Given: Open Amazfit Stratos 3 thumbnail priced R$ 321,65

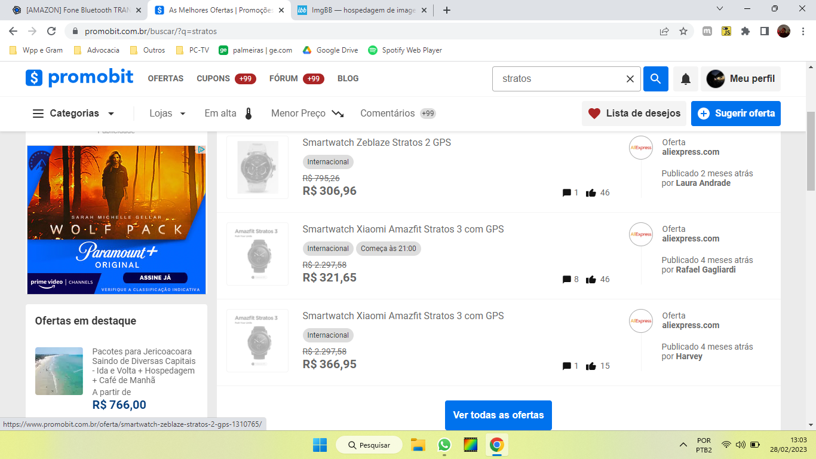Looking at the screenshot, I should pos(257,254).
